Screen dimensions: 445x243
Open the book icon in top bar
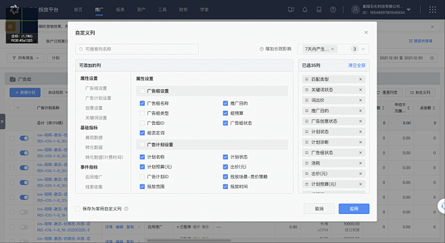pyautogui.click(x=291, y=9)
